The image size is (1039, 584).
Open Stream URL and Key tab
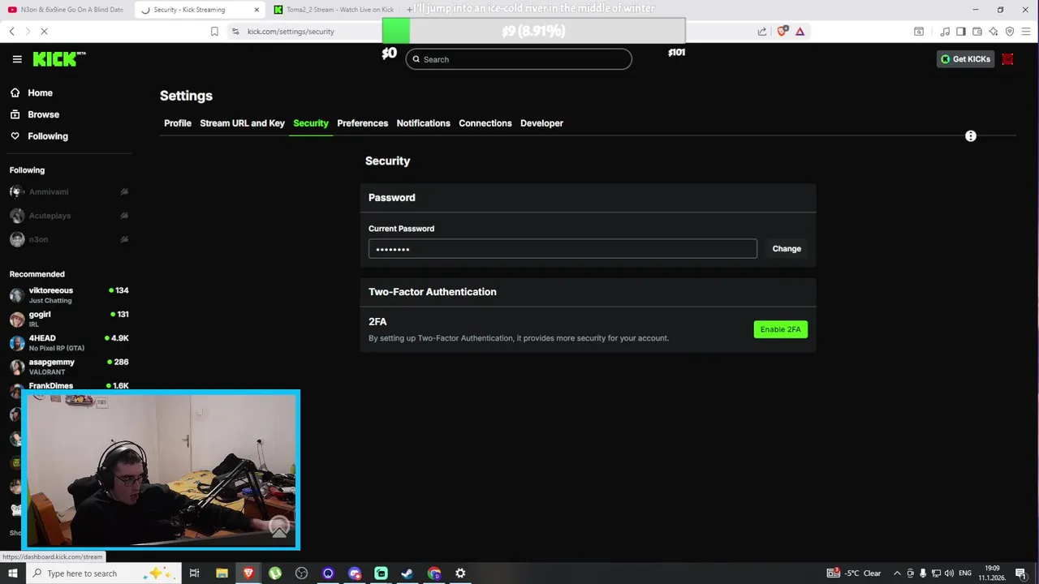242,123
